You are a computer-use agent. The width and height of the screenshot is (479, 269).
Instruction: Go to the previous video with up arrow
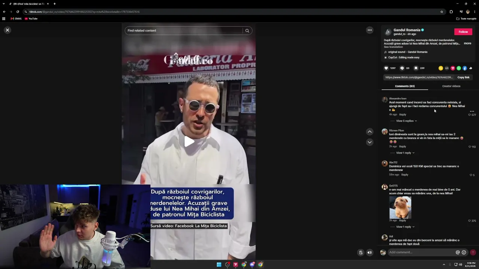coord(370,132)
